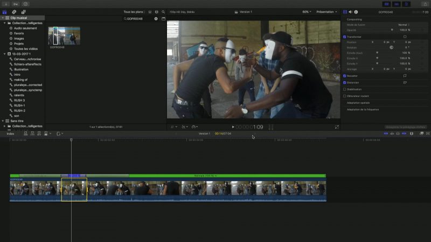Open the keyword editor key icon
This screenshot has height=242, width=431.
click(16, 4)
